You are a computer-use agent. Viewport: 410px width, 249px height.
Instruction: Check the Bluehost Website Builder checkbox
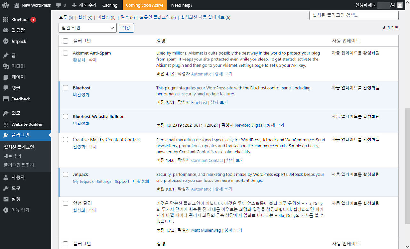[66, 116]
